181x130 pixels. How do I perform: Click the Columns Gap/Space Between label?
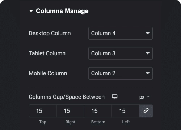[67, 97]
